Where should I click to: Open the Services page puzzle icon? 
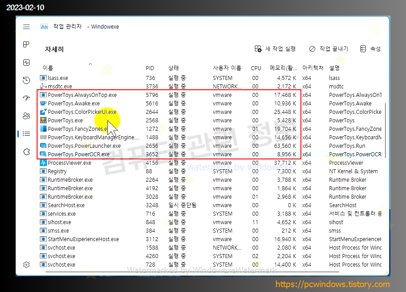point(26,151)
